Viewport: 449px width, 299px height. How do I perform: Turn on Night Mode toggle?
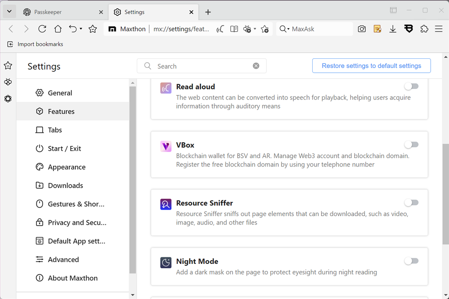click(411, 261)
